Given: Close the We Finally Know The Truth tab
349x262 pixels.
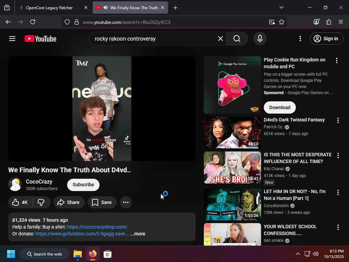Looking at the screenshot, I should (163, 8).
